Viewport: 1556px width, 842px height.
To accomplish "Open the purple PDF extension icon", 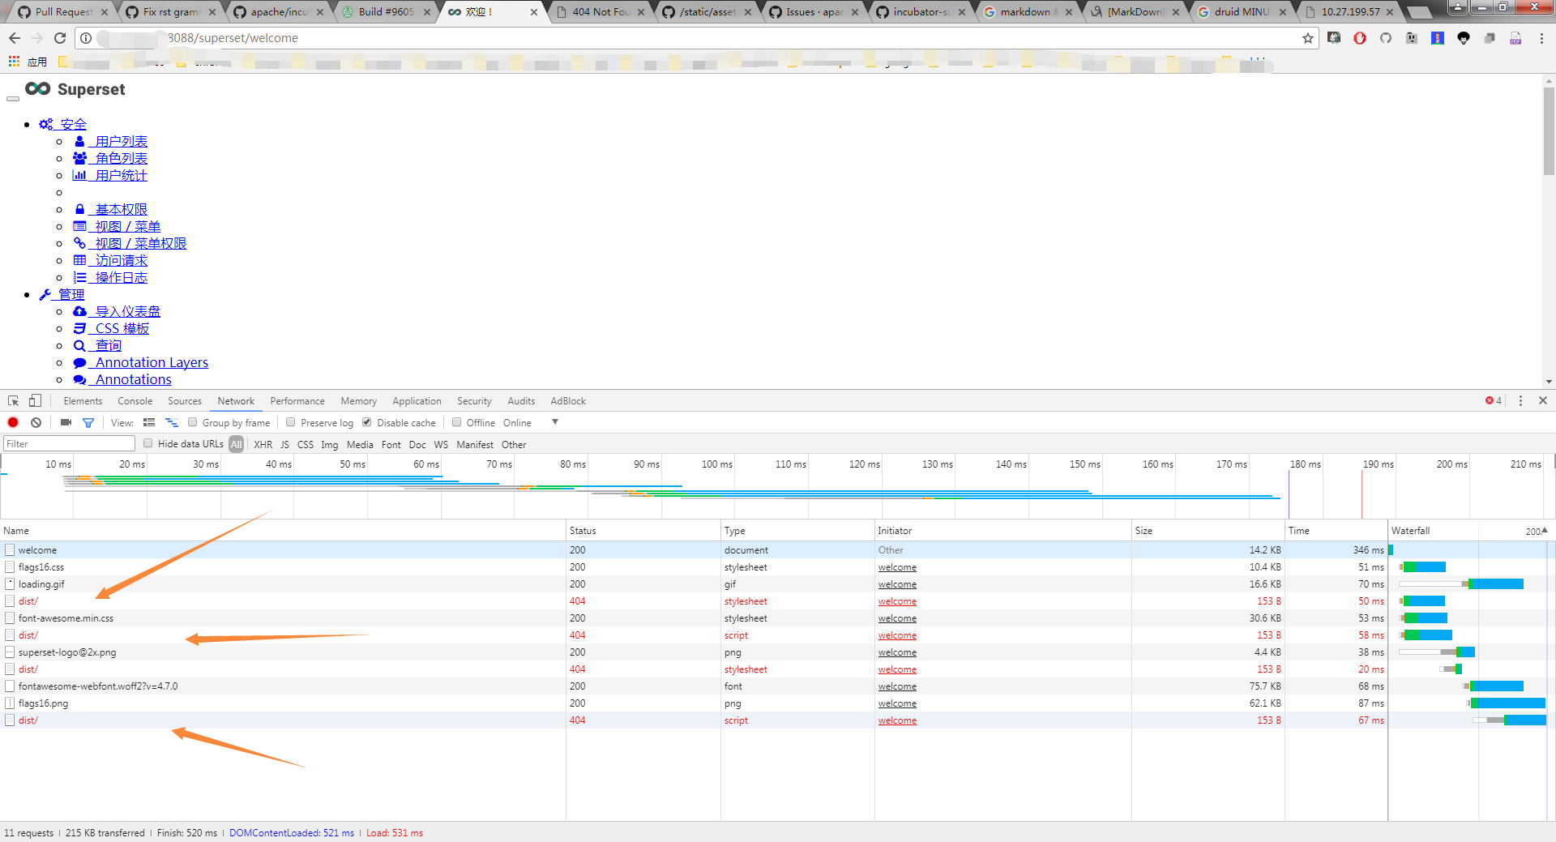I will 1515,38.
